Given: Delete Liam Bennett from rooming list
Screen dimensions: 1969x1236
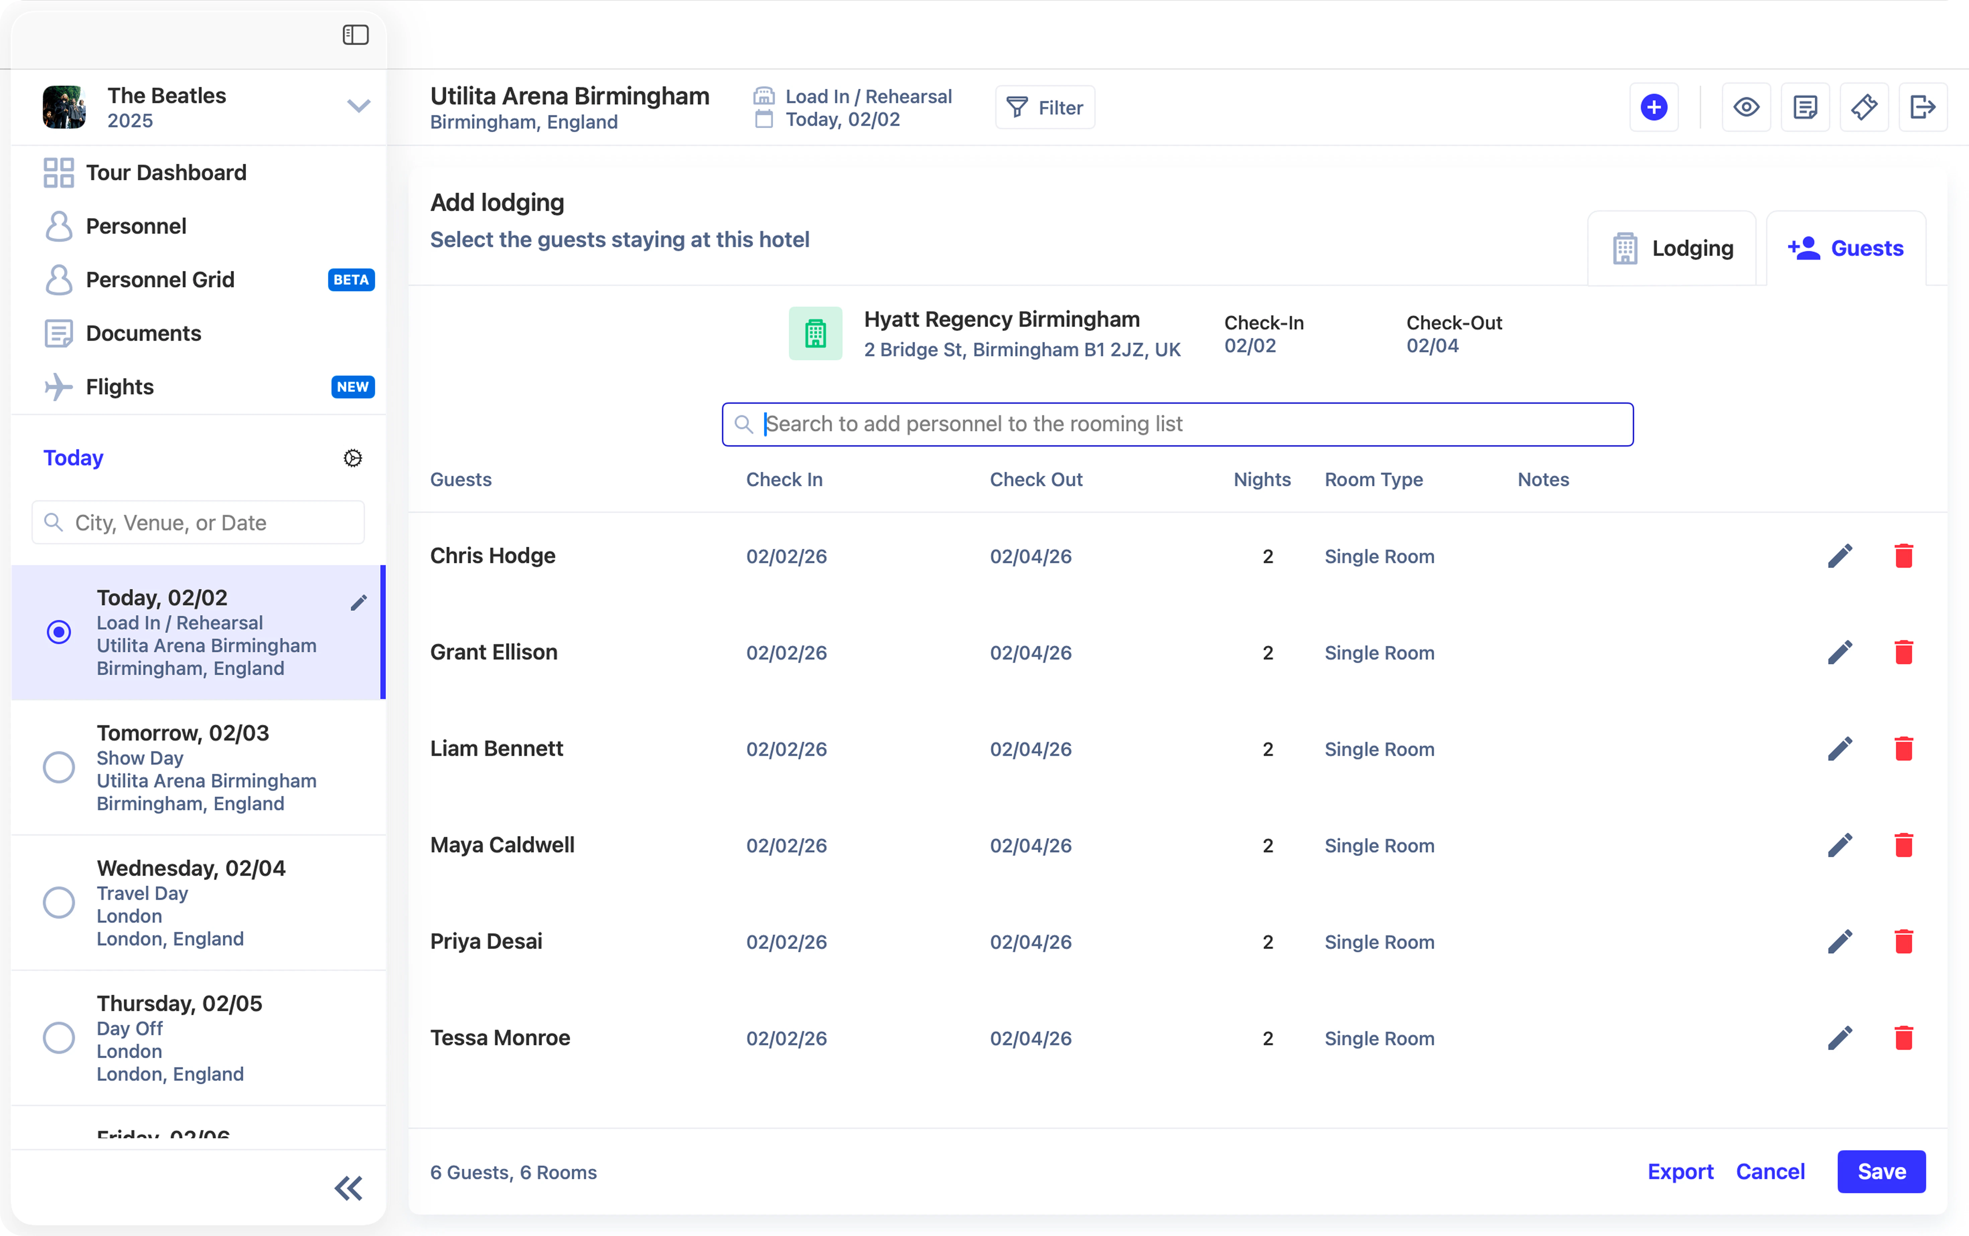Looking at the screenshot, I should point(1904,749).
